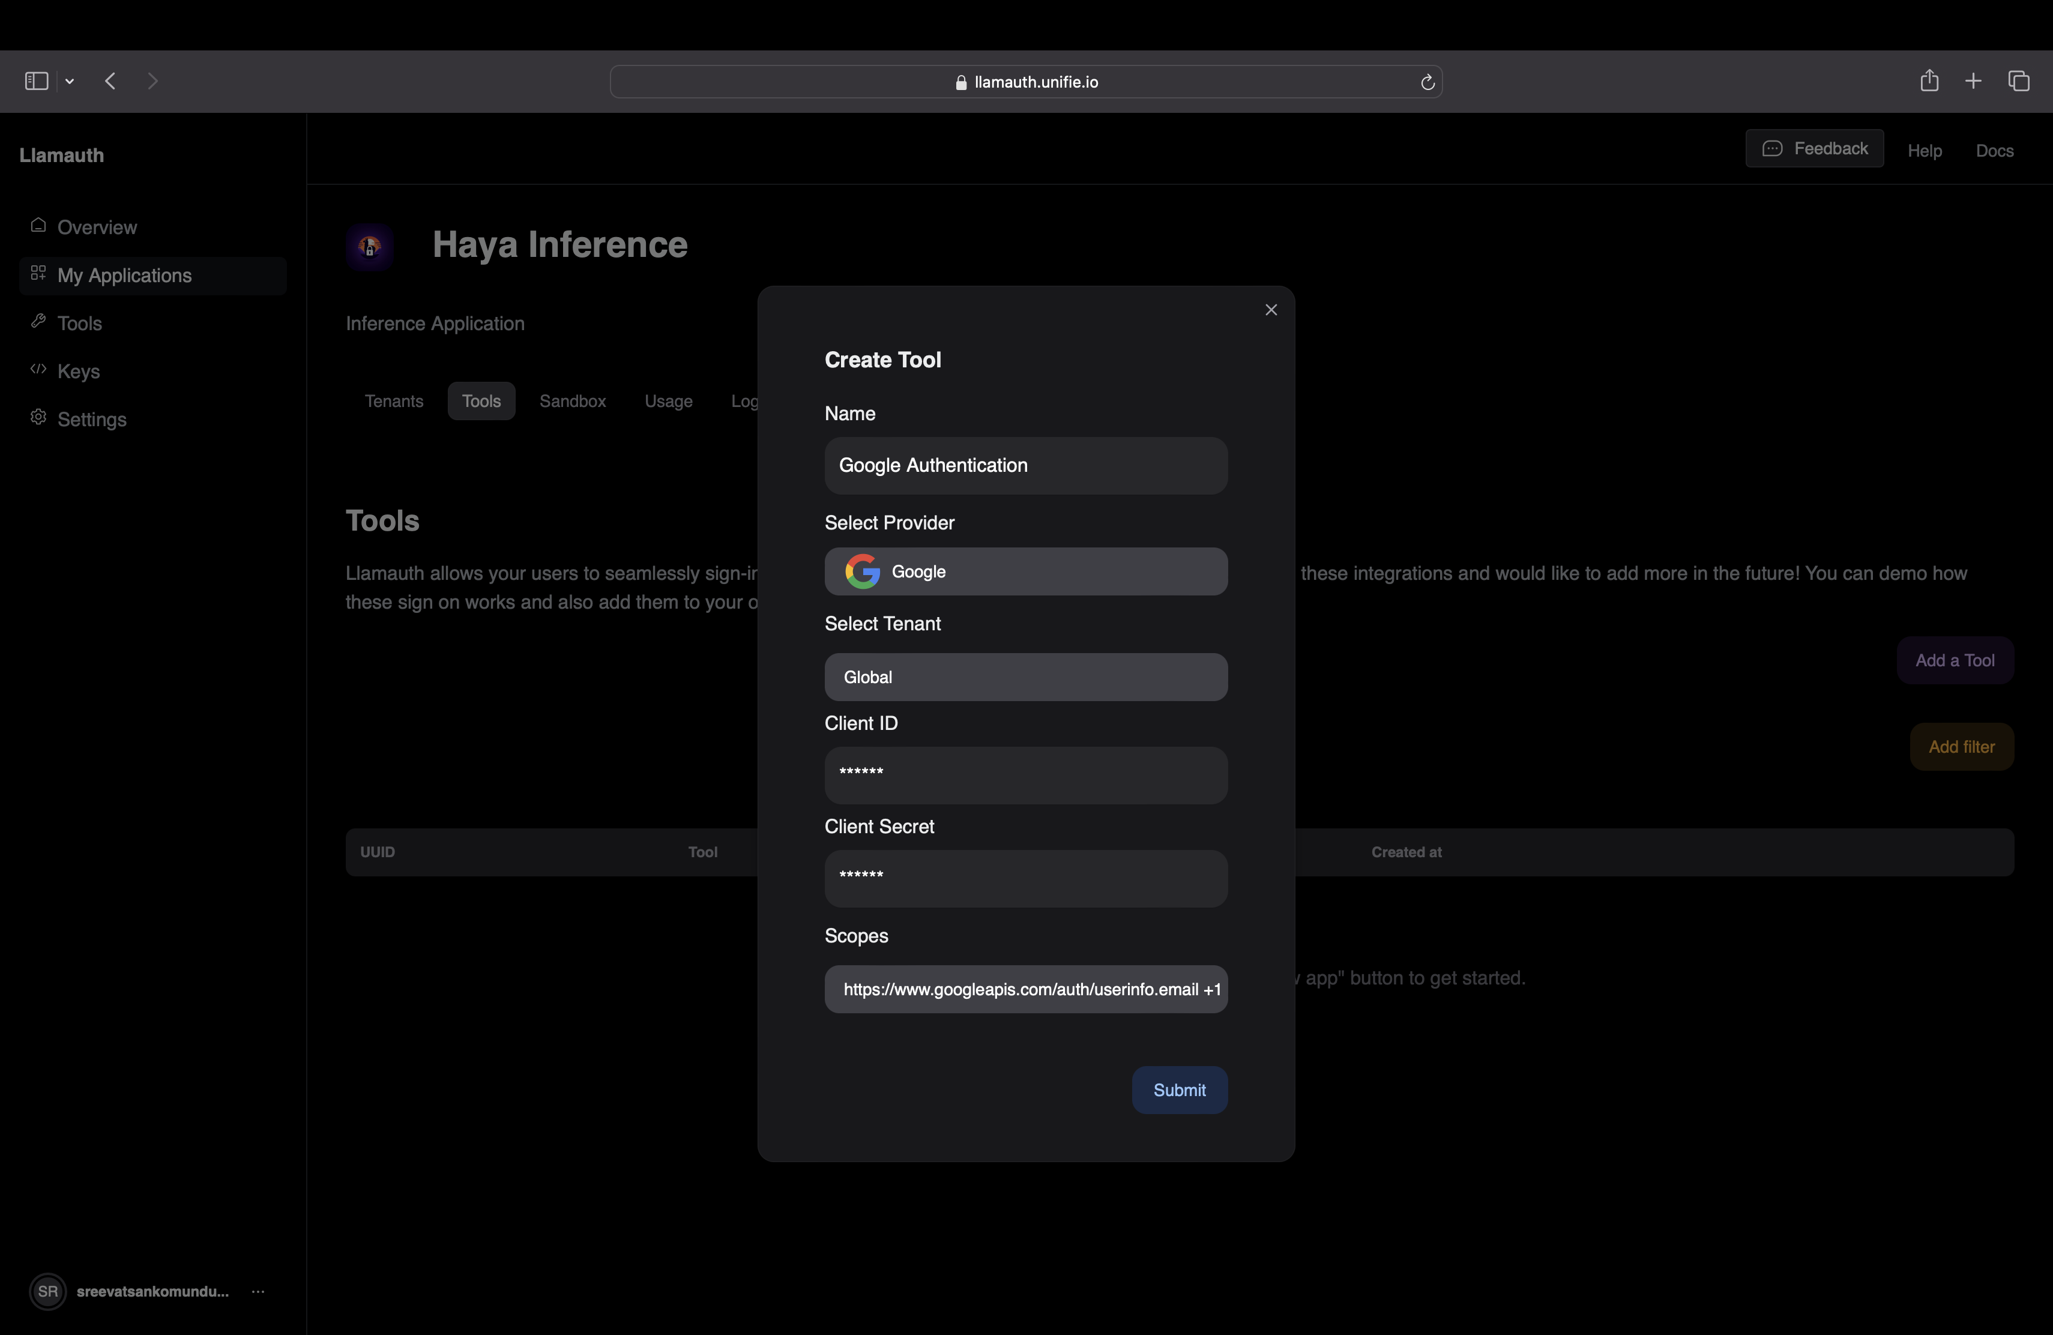Open the sidebar options chevron in toolbar
The height and width of the screenshot is (1335, 2053).
coord(70,82)
